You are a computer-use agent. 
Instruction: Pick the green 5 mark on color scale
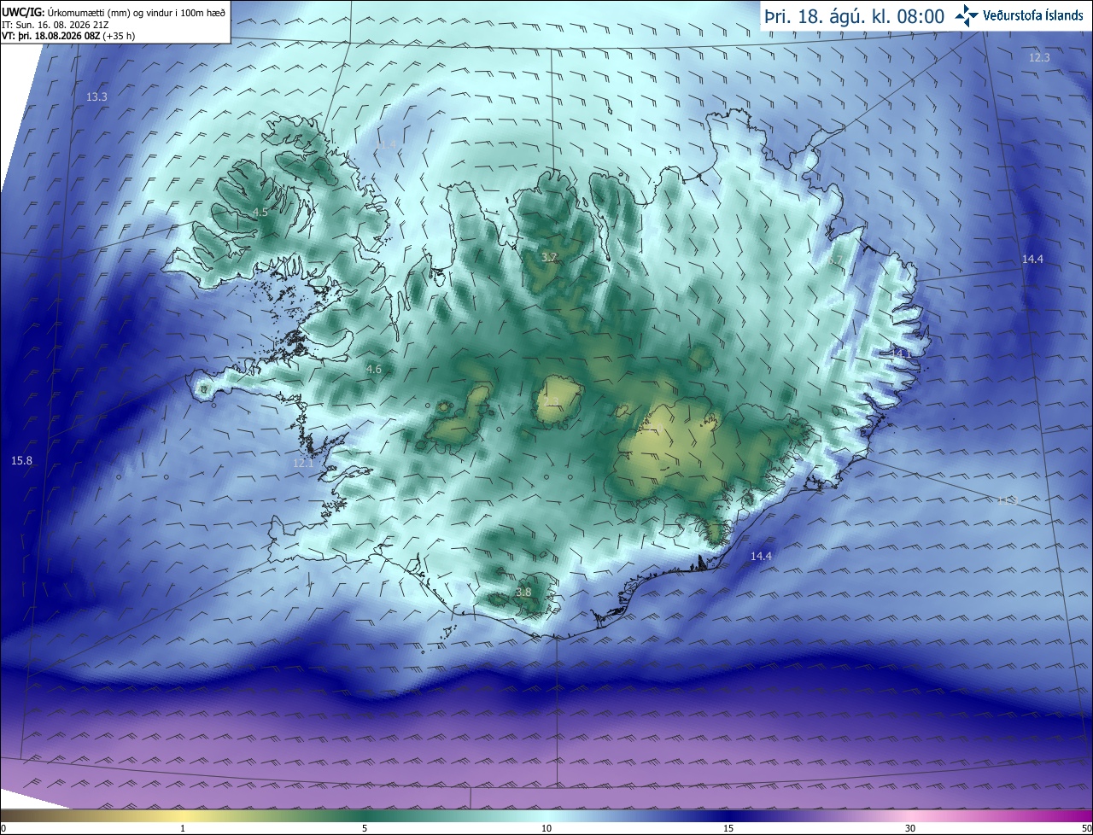[365, 828]
